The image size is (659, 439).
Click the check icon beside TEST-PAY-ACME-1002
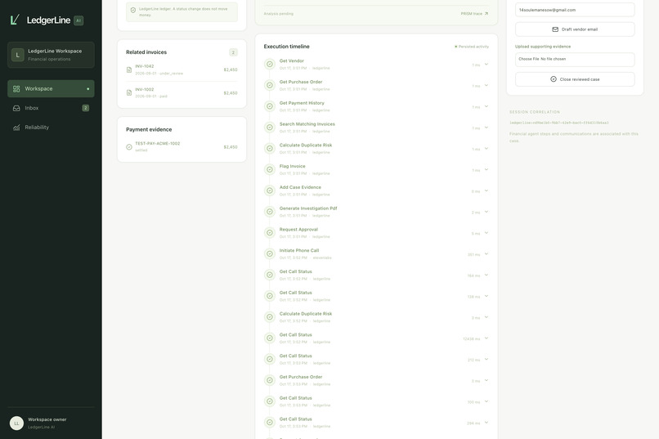click(x=129, y=147)
